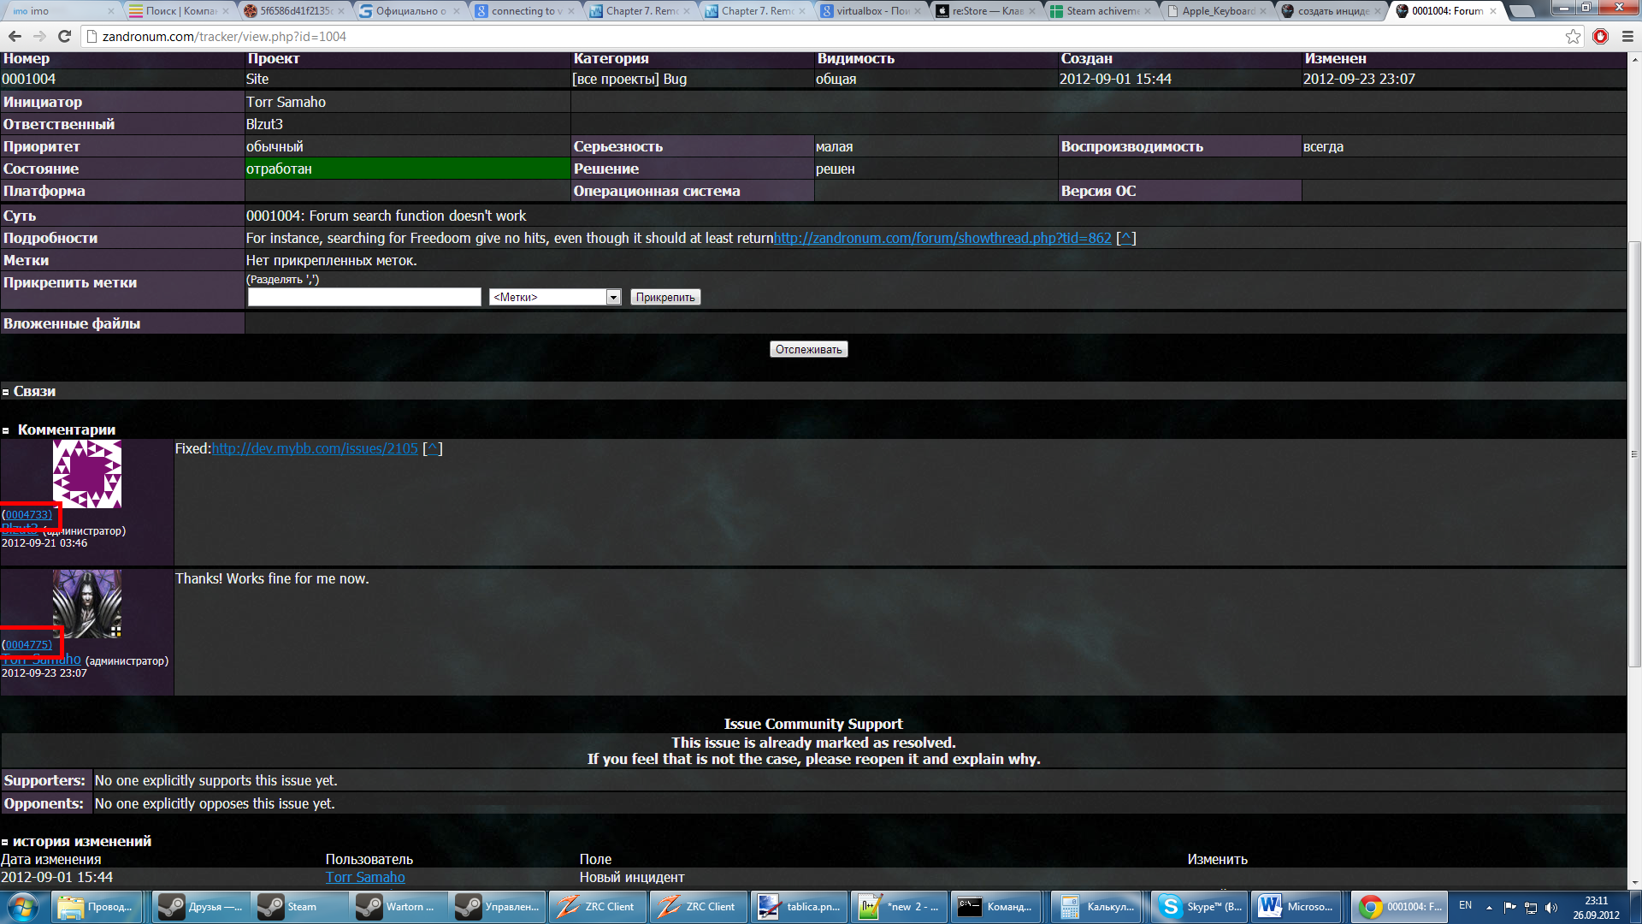Reload the page with refresh icon

pyautogui.click(x=64, y=36)
